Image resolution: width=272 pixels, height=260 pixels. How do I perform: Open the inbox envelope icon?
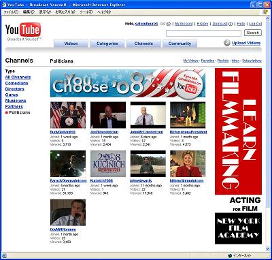point(163,23)
